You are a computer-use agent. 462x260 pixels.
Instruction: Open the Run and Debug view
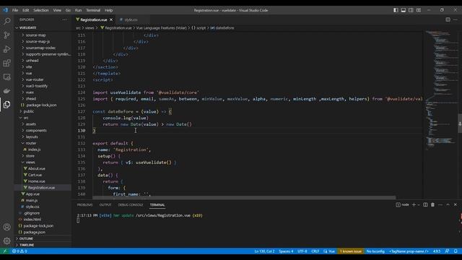[x=6, y=49]
